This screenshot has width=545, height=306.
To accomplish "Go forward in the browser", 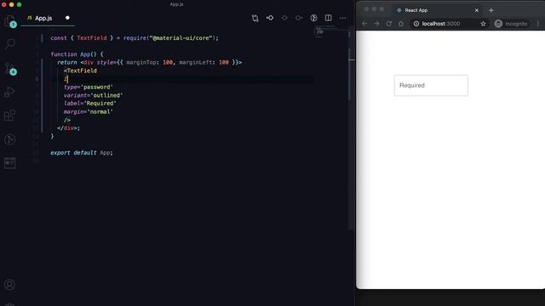I will click(376, 24).
